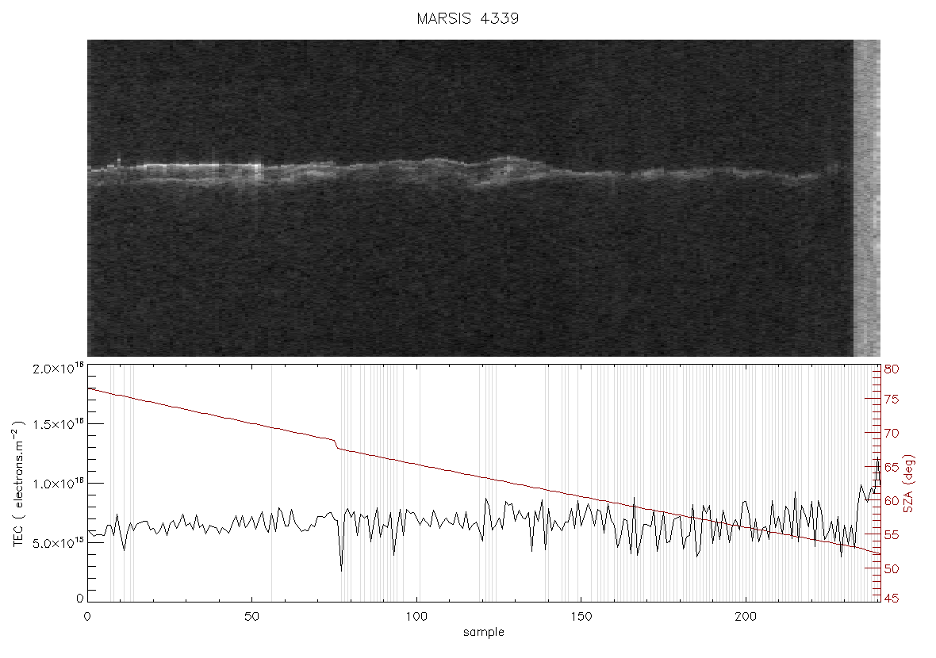The image size is (936, 658).
Task: Click the step in the red SZA curve
Action: click(336, 444)
